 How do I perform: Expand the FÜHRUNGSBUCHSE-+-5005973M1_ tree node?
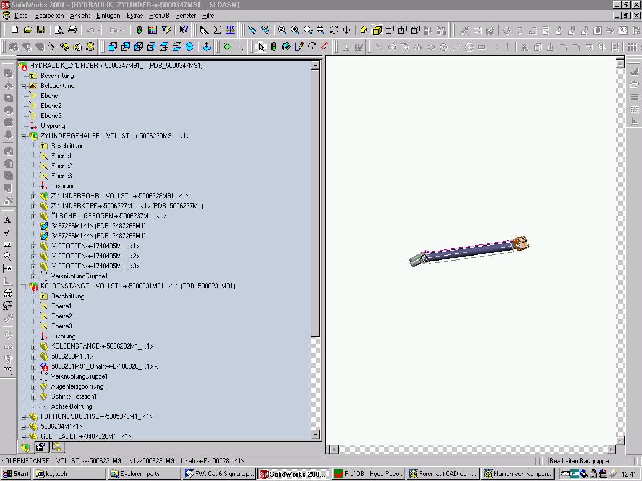pos(23,416)
